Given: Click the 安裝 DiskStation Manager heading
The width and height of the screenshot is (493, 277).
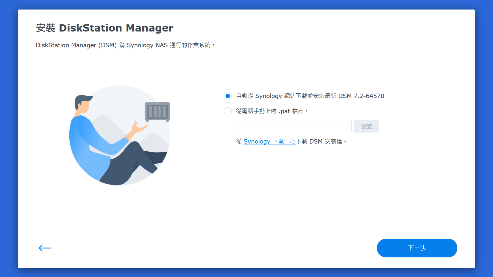Looking at the screenshot, I should pyautogui.click(x=104, y=28).
